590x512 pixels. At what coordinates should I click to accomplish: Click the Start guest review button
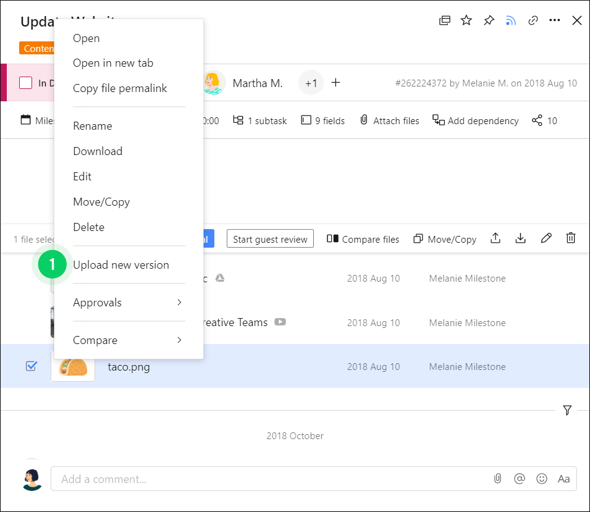tap(270, 239)
